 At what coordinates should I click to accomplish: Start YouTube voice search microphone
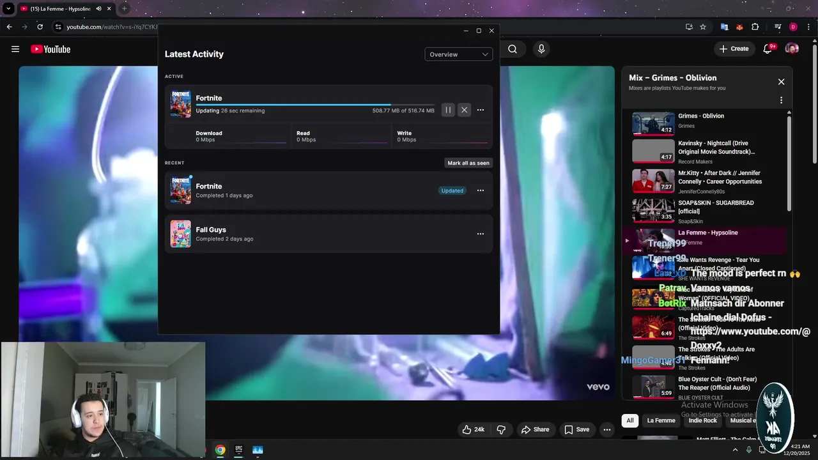(541, 49)
